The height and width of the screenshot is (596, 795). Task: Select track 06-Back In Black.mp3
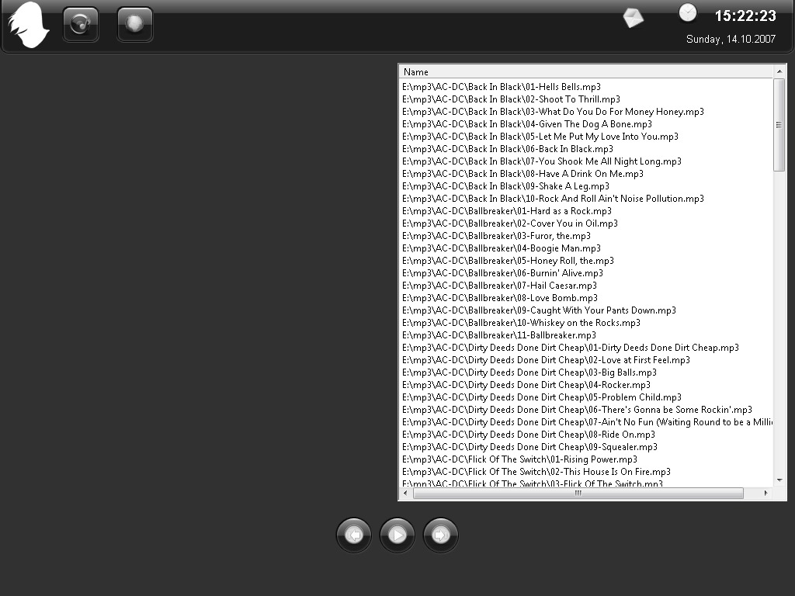tap(508, 149)
